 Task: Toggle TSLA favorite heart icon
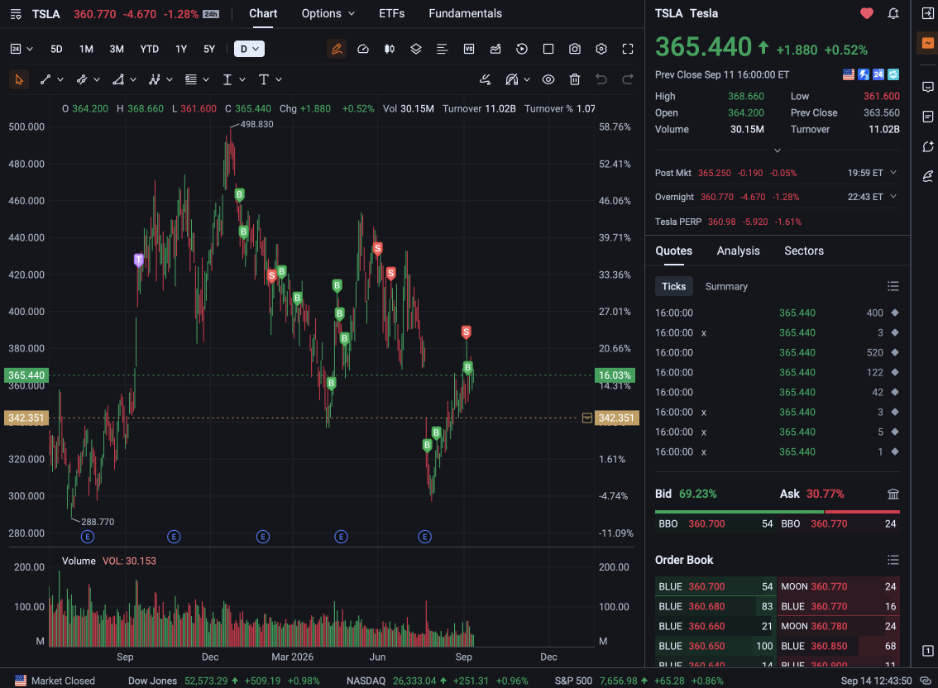tap(866, 13)
